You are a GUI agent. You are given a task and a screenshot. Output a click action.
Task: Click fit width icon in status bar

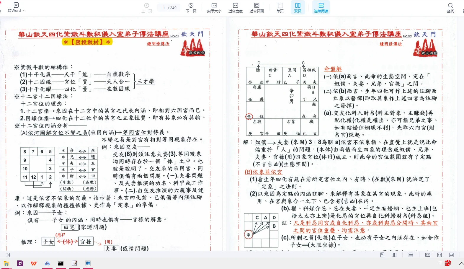click(x=440, y=255)
